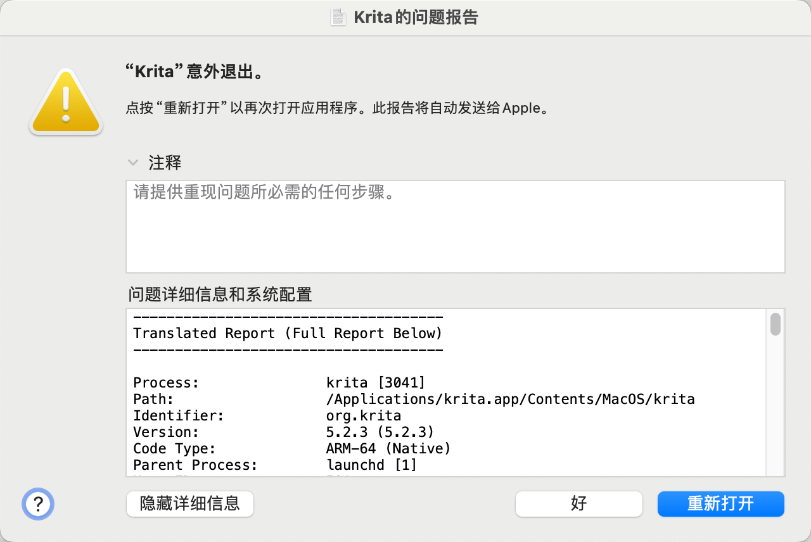Collapse the 注释 section with its chevron
This screenshot has width=811, height=542.
tap(133, 163)
